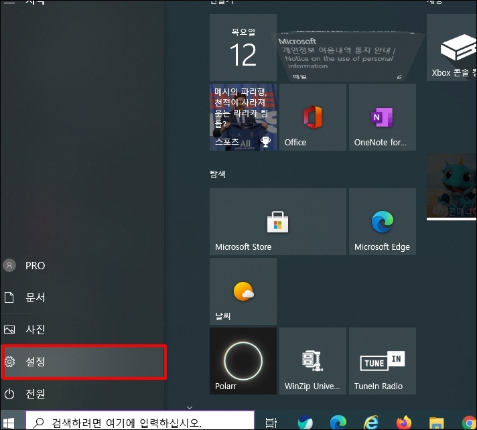The width and height of the screenshot is (477, 430).
Task: Open the Settings (설정) gear item
Action: pos(84,362)
